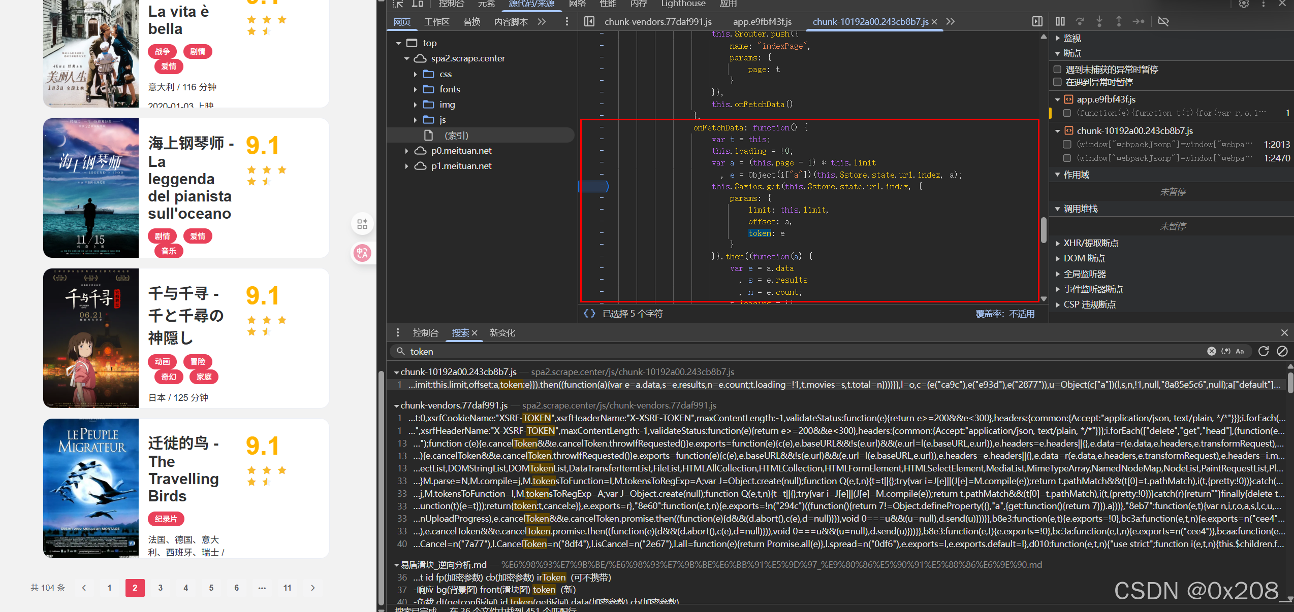
Task: Collapse the spa2.scrape.center domain node
Action: 407,59
